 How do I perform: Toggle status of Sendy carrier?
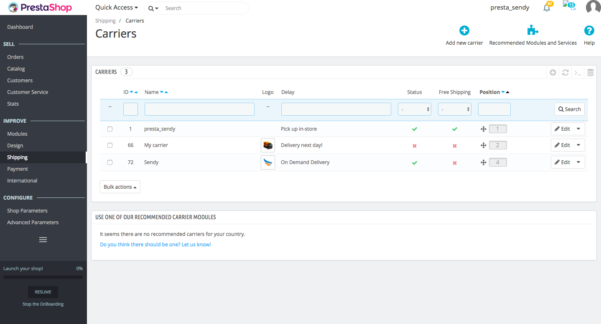click(415, 163)
